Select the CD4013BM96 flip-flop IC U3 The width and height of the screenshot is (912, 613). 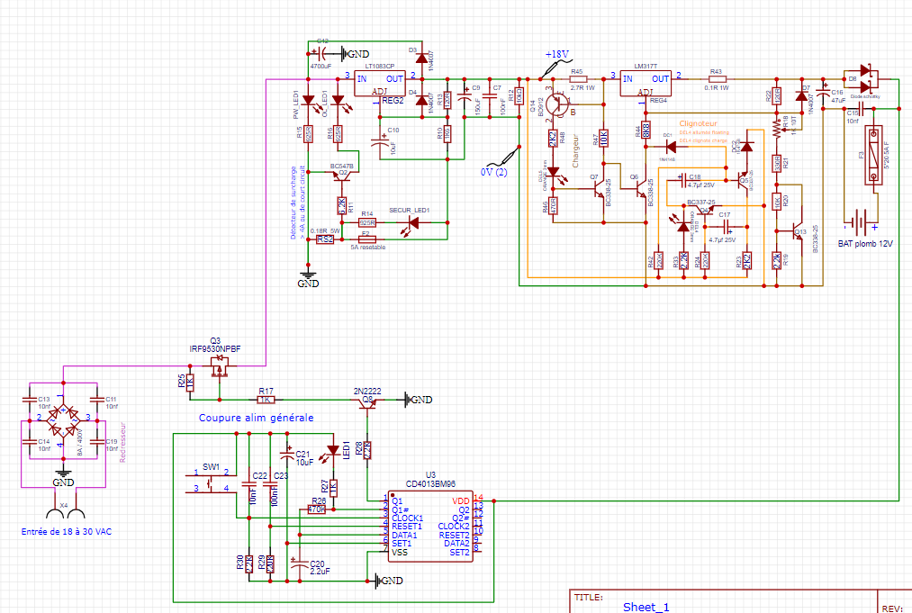point(430,527)
